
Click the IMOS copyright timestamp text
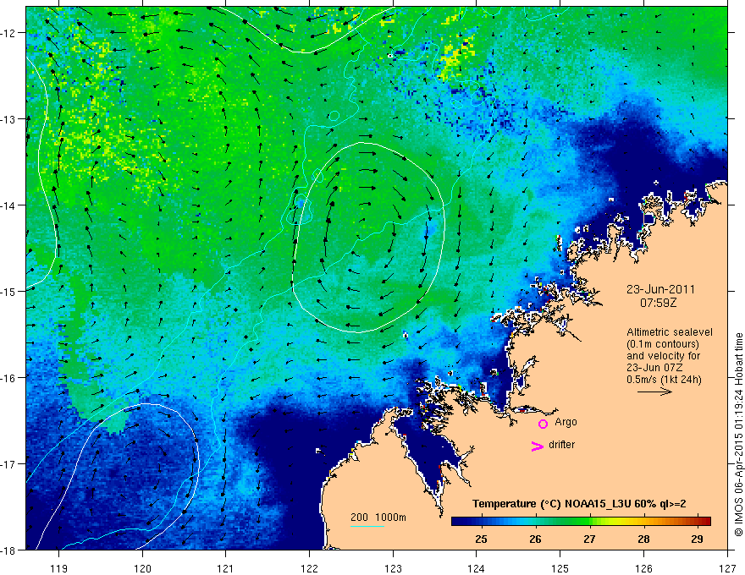[738, 434]
